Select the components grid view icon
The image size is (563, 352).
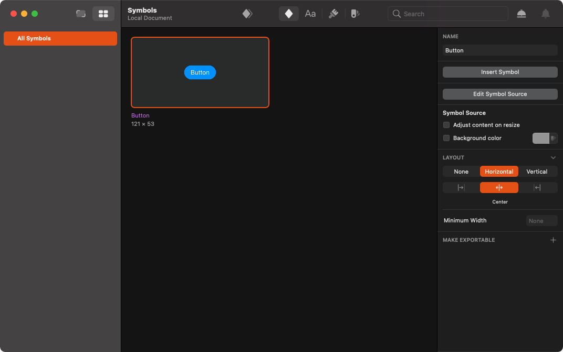103,14
